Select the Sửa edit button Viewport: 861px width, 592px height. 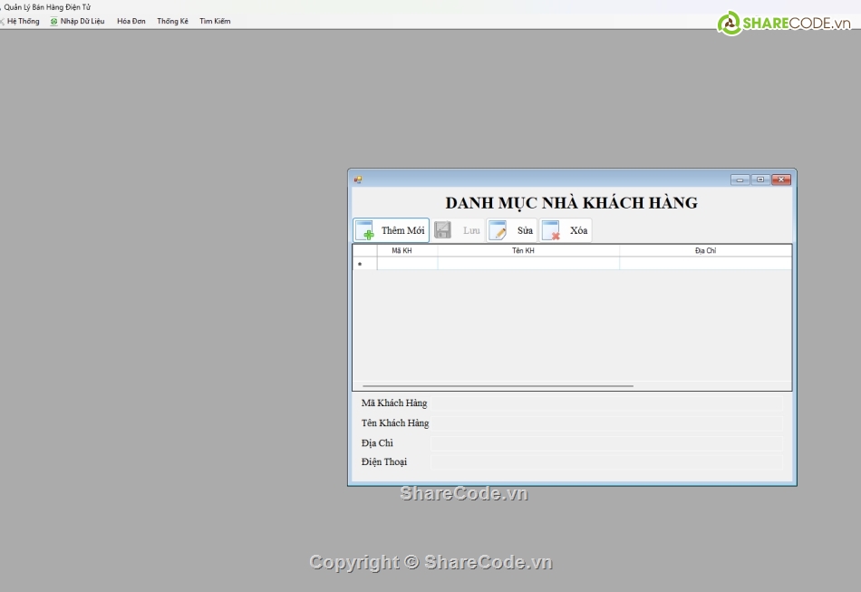click(512, 230)
